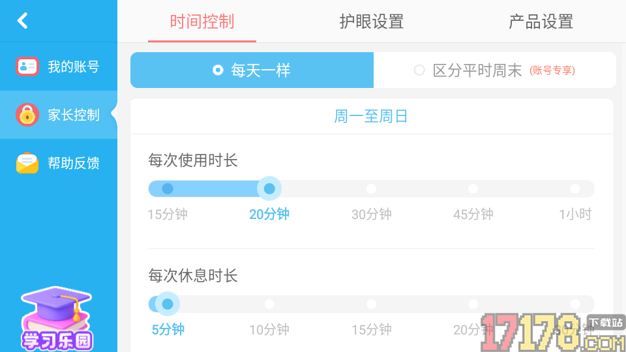626x352 pixels.
Task: Click the 5分钟 rest slider handle
Action: pos(168,304)
